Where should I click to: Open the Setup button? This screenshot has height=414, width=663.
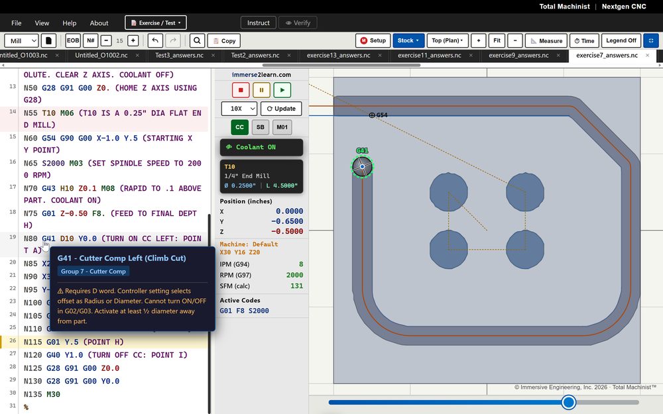point(373,40)
